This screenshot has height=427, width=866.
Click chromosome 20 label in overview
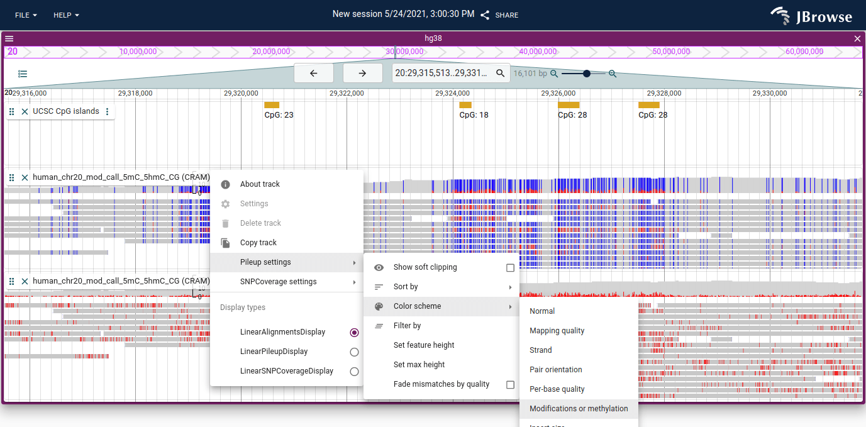click(13, 52)
